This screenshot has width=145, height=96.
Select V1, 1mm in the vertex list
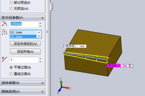tap(23, 32)
